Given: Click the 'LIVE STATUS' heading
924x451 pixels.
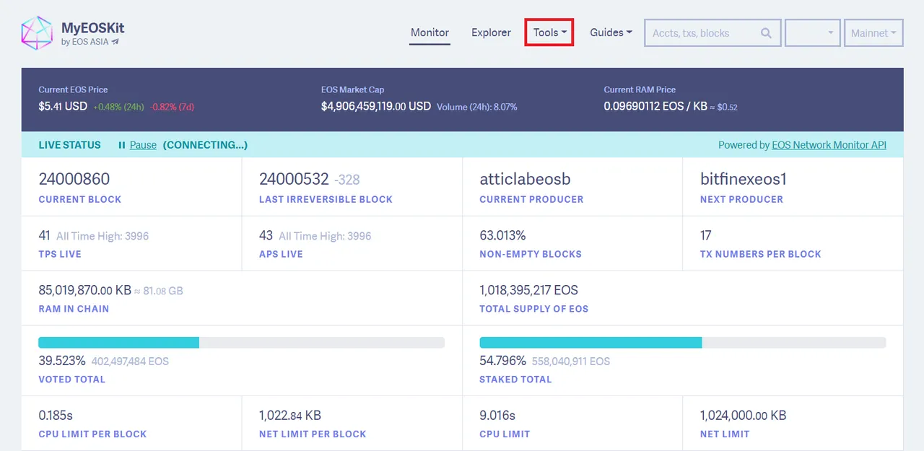Looking at the screenshot, I should [70, 145].
